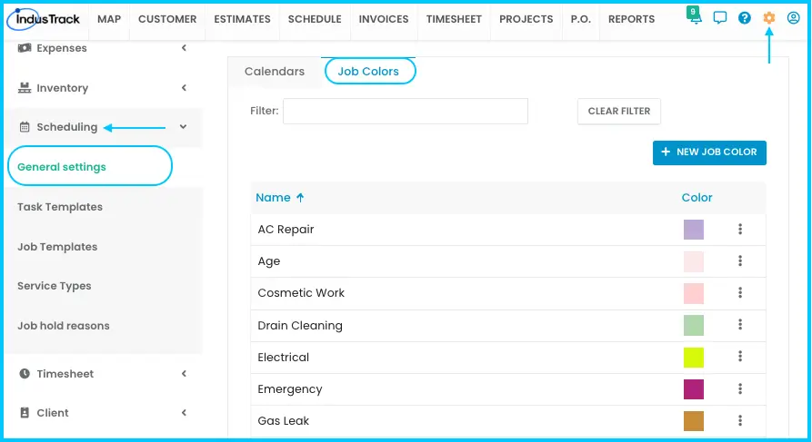Select the Cosmetic Work row name
Screen dimensions: 812x442
tap(301, 292)
